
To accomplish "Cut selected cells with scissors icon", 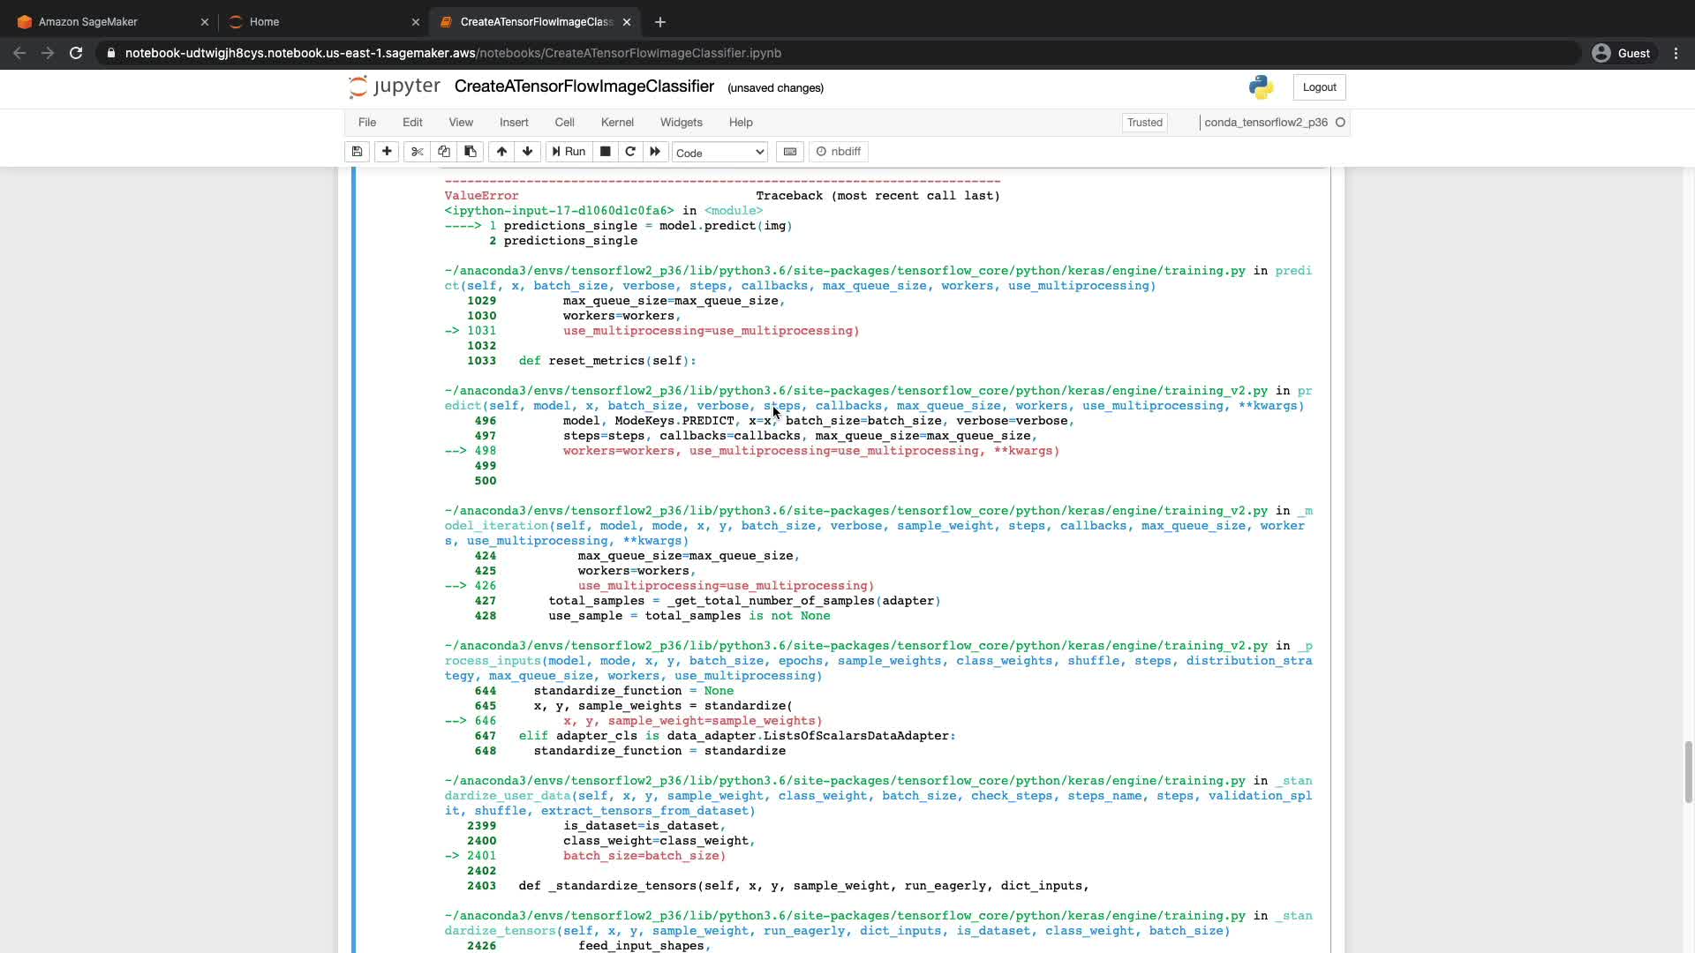I will [418, 152].
